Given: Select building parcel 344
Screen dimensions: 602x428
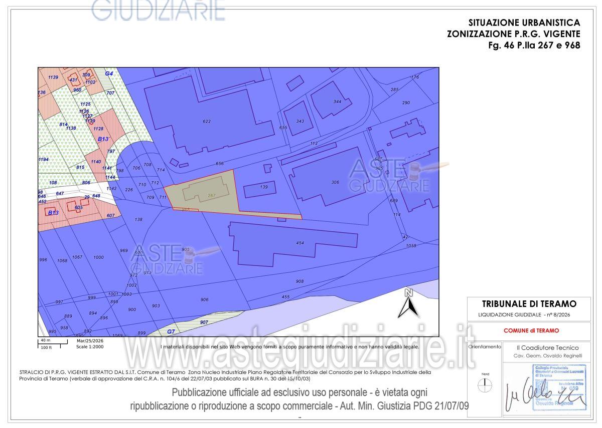Looking at the screenshot, I should pyautogui.click(x=337, y=102).
